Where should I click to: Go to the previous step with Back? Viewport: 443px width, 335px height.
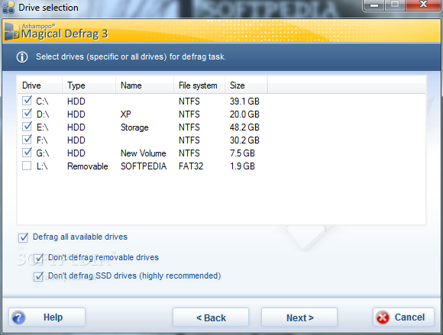211,317
